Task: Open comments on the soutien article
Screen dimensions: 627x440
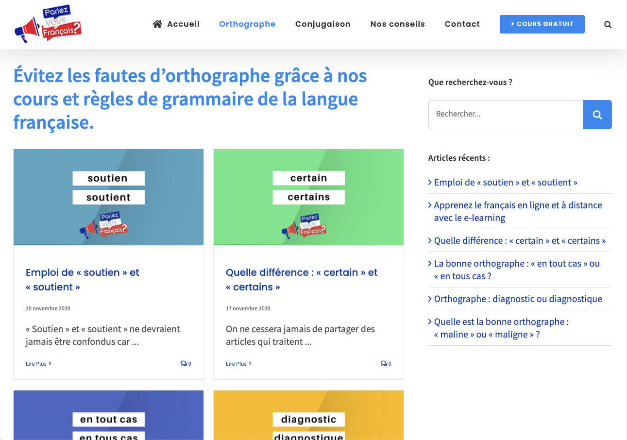Action: [186, 363]
